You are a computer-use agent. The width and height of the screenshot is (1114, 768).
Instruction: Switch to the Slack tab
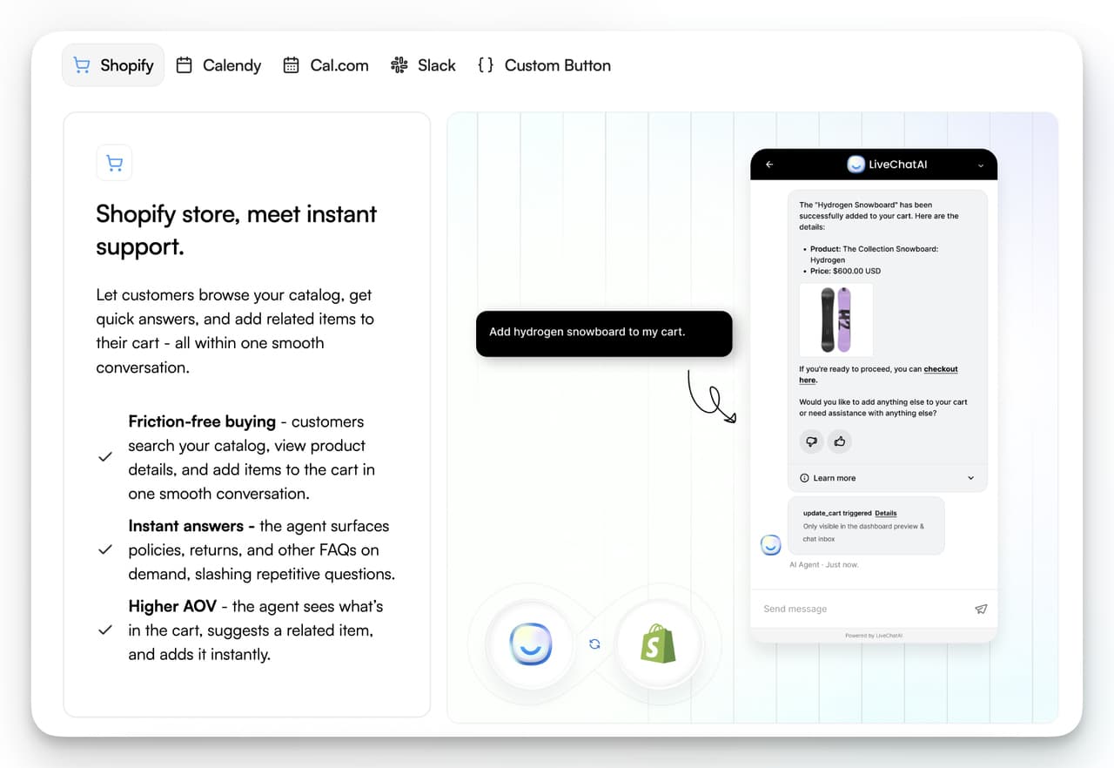(423, 65)
